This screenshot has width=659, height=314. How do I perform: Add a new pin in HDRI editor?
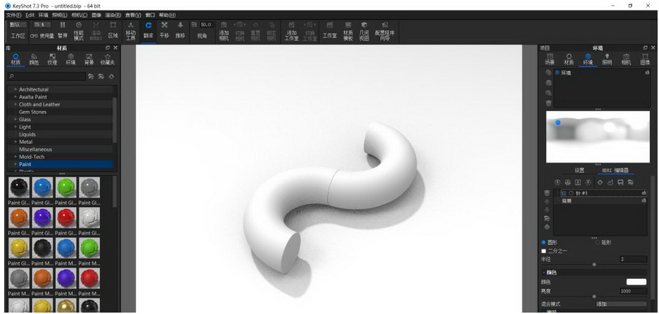(558, 182)
